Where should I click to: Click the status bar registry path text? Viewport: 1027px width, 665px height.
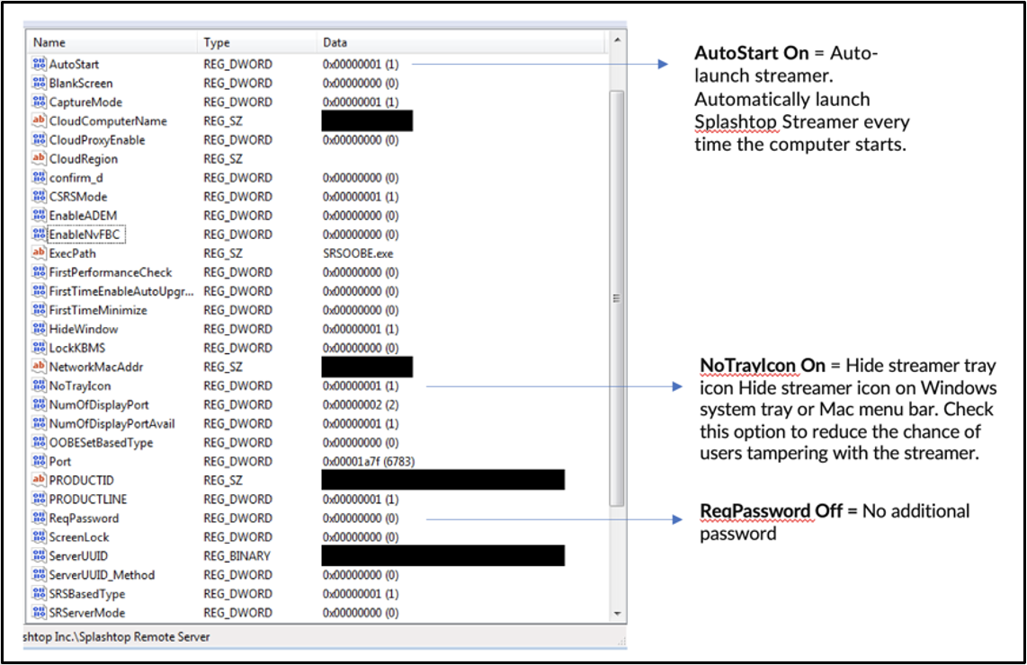116,637
